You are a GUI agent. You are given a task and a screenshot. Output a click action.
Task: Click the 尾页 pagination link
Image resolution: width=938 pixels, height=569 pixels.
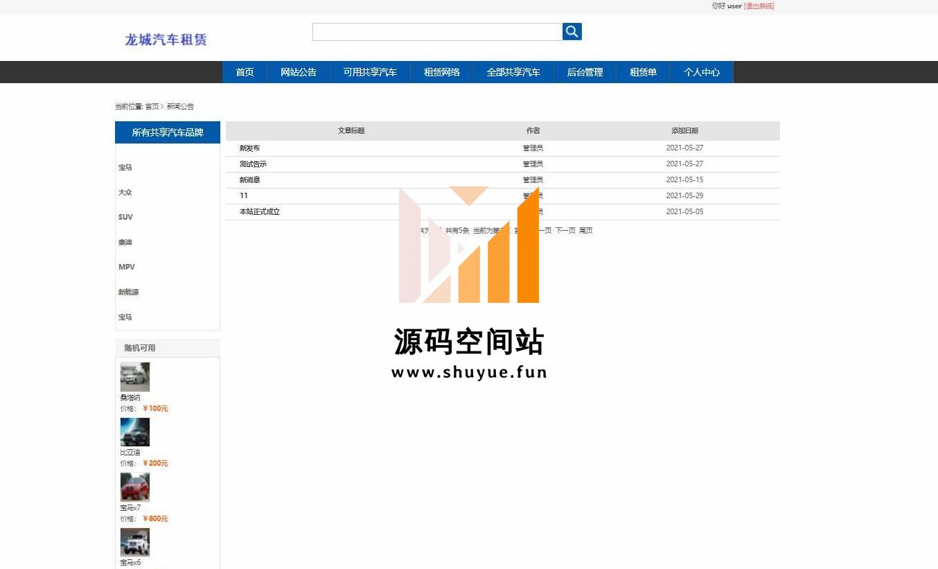(x=585, y=231)
